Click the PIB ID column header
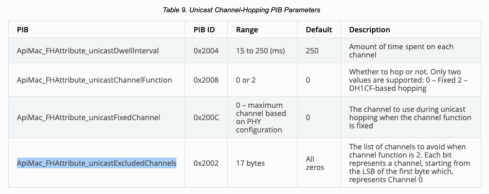 tap(204, 30)
